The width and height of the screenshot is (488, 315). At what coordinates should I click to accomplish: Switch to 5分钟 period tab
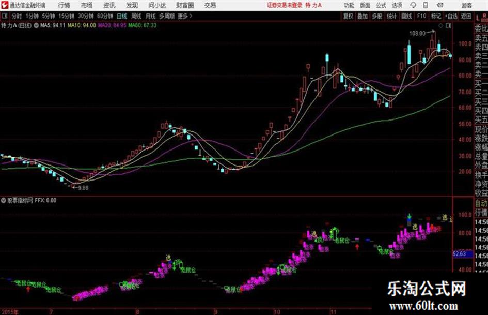pyautogui.click(x=48, y=16)
